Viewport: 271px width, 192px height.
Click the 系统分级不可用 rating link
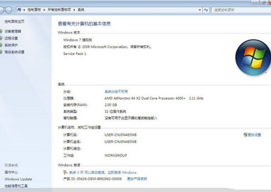tap(116, 91)
